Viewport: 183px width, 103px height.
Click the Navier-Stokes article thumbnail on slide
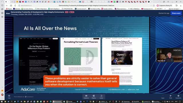[39, 61]
